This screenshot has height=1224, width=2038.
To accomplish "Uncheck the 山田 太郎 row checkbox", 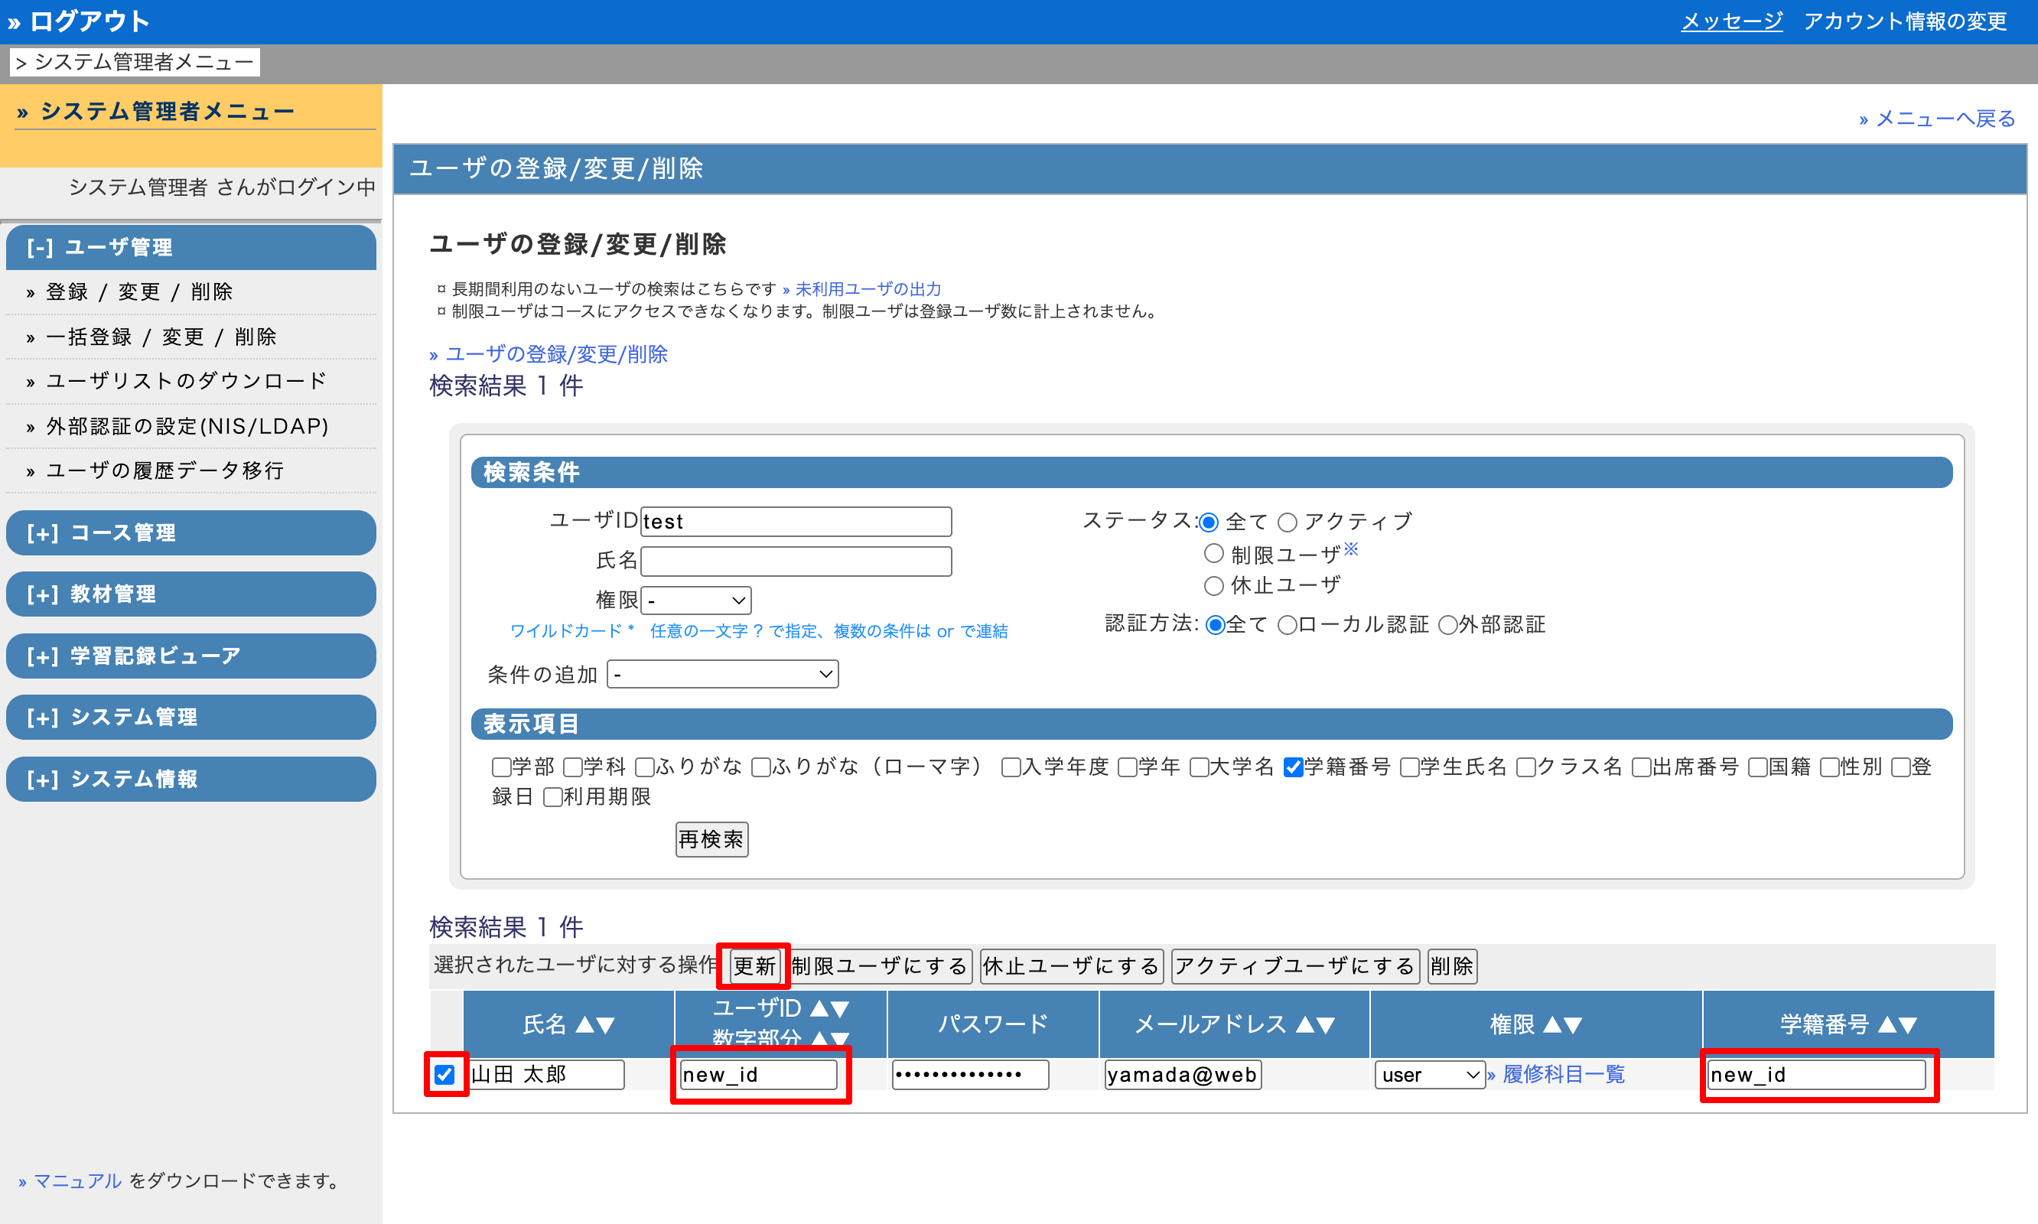I will point(444,1074).
